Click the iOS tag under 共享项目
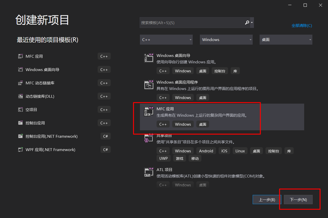328x218 pixels. (224, 151)
